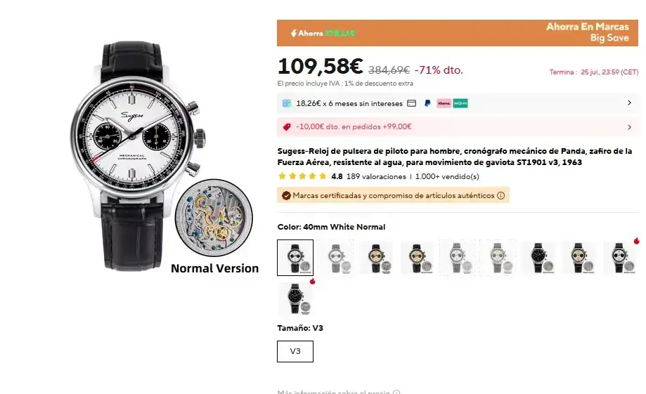This screenshot has height=394, width=646.
Task: Expand the 10,00€ discount coupon arrow
Action: [x=629, y=127]
